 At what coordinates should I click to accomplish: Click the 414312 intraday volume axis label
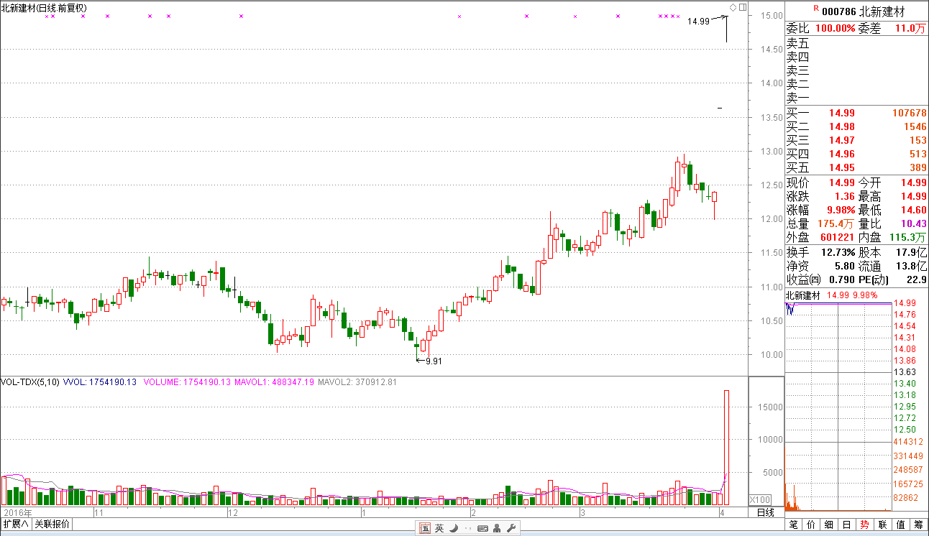[x=907, y=442]
